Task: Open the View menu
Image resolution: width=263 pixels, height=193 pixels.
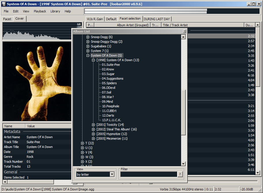Action: [26, 11]
